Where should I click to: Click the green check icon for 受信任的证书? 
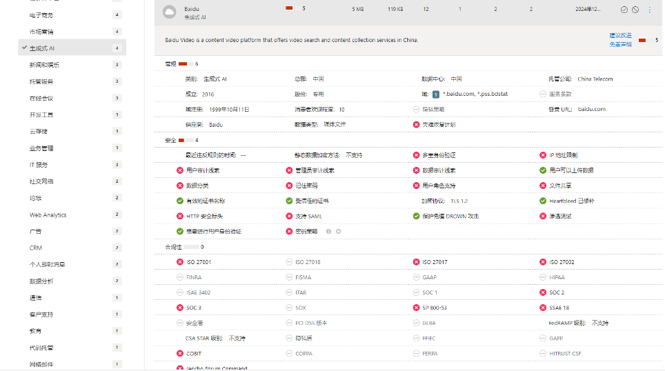tap(289, 201)
